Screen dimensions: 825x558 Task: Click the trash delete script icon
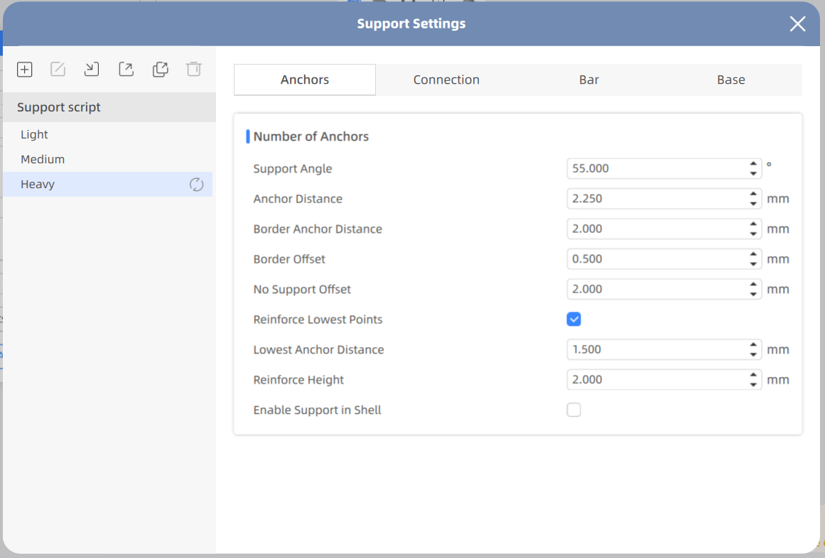pos(194,69)
